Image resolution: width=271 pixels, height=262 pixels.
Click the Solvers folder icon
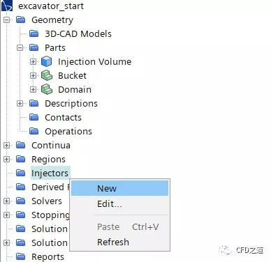click(21, 201)
